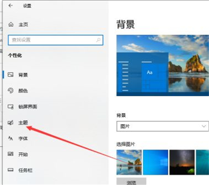Open 开始 settings page
209x185 pixels.
(x=23, y=154)
